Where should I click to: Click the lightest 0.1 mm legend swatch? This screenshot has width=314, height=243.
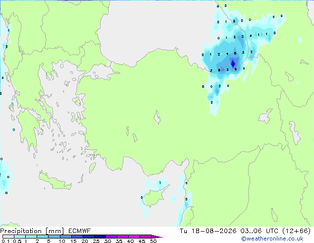click(x=8, y=237)
